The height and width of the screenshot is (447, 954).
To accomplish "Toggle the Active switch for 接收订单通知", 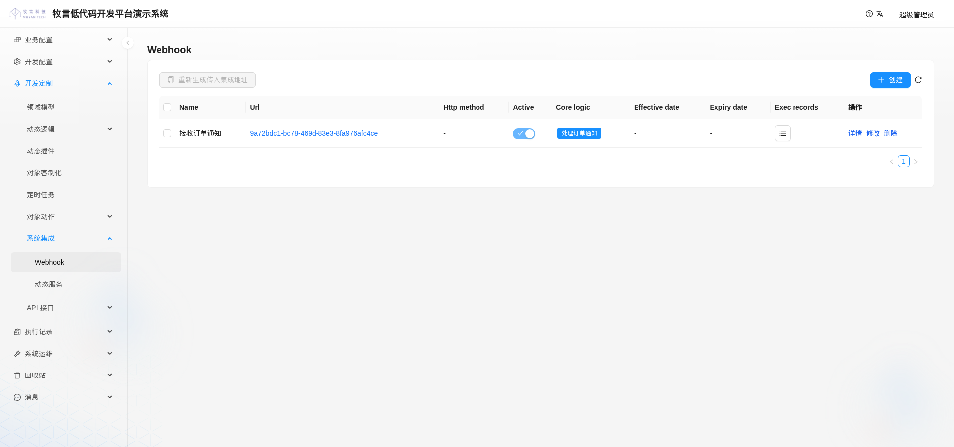I will (x=524, y=133).
